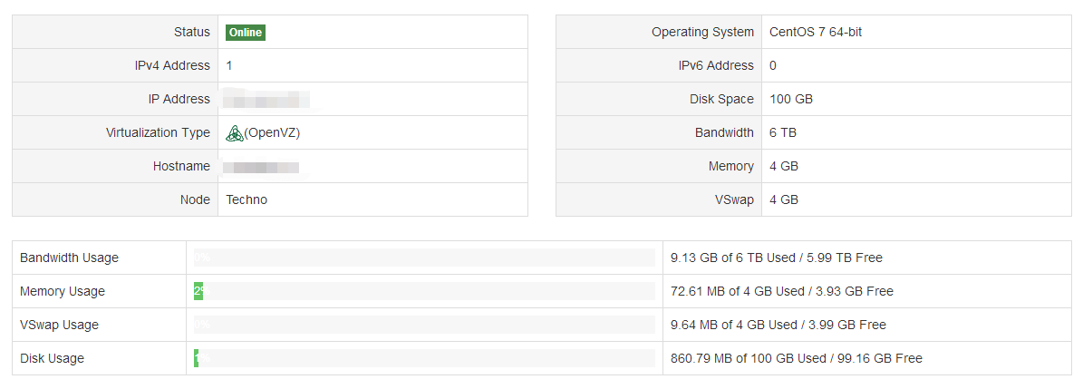Click the 6 TB Bandwidth value
Screen dimensions: 1083x389
783,132
